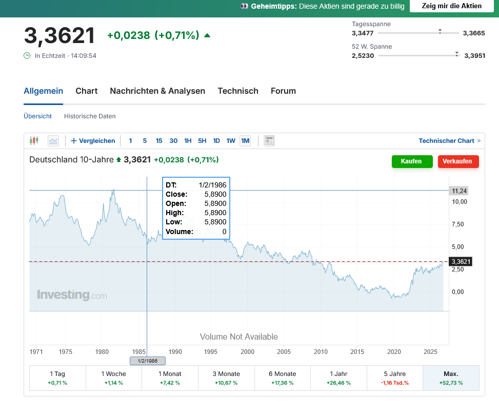The height and width of the screenshot is (419, 499).
Task: Open the Chart tab
Action: (x=87, y=91)
